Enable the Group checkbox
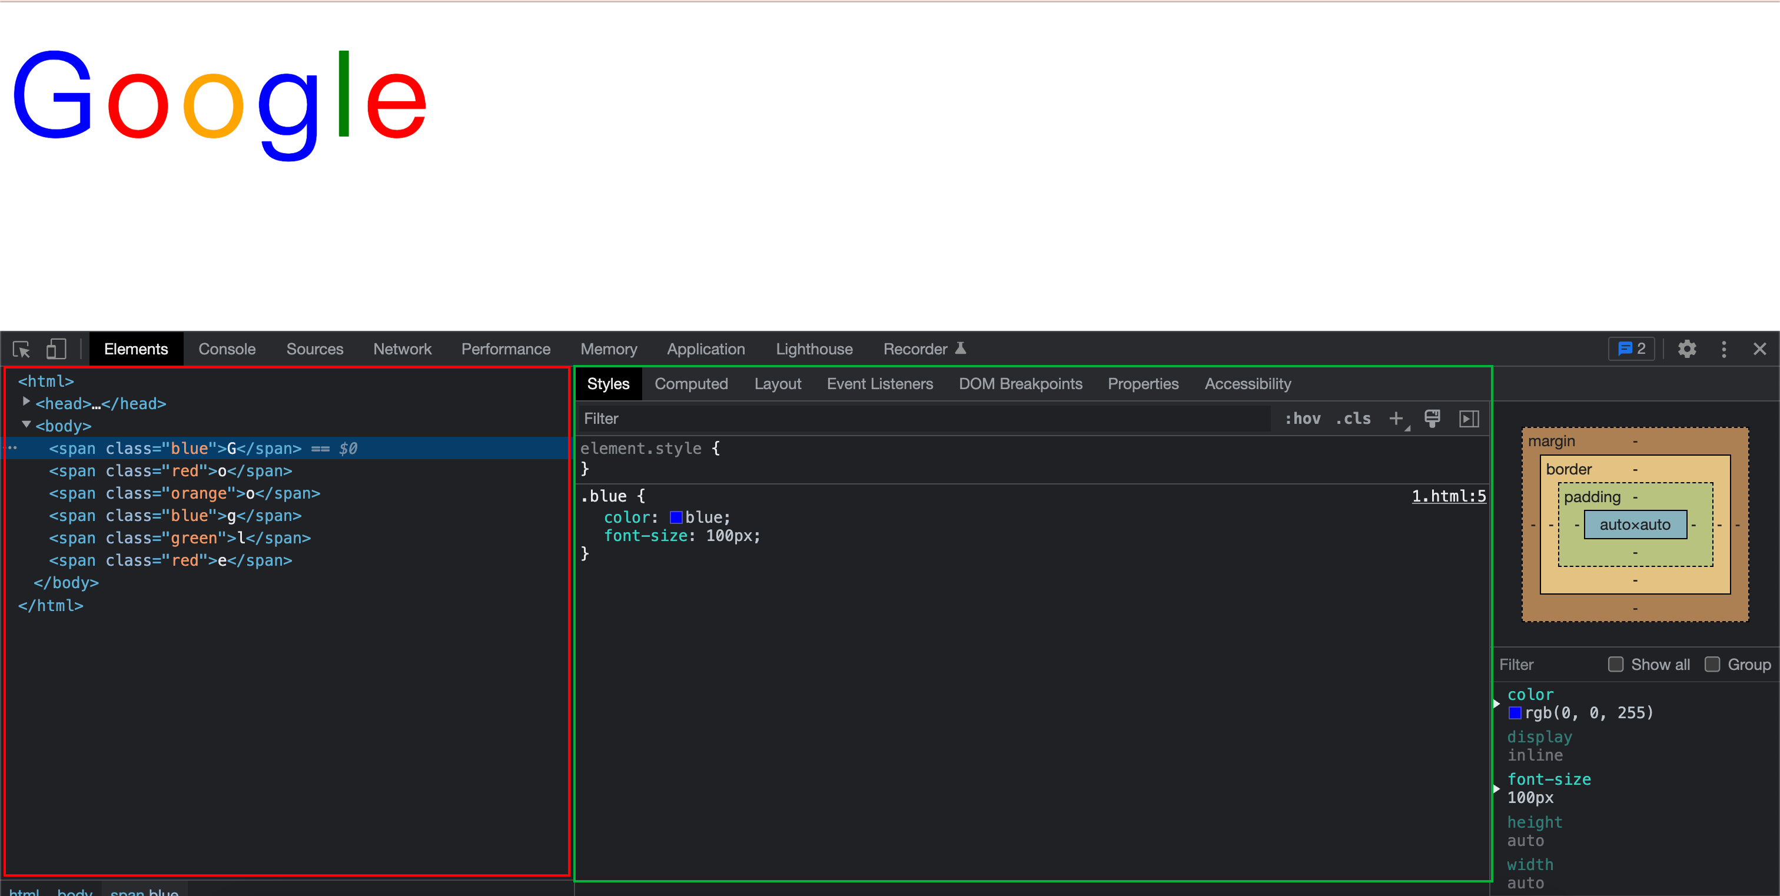The image size is (1780, 896). coord(1712,665)
